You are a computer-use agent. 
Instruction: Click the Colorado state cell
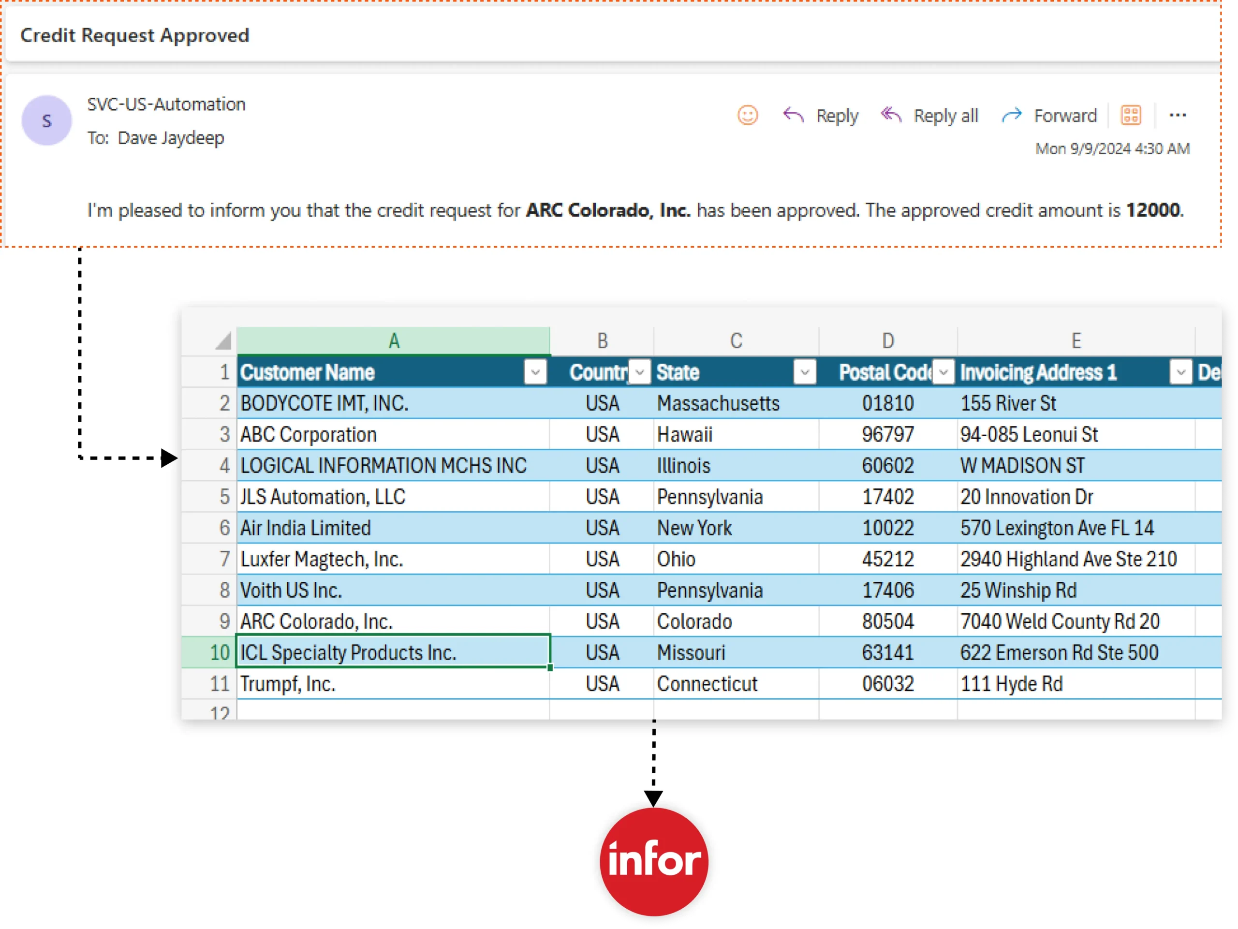[x=736, y=621]
